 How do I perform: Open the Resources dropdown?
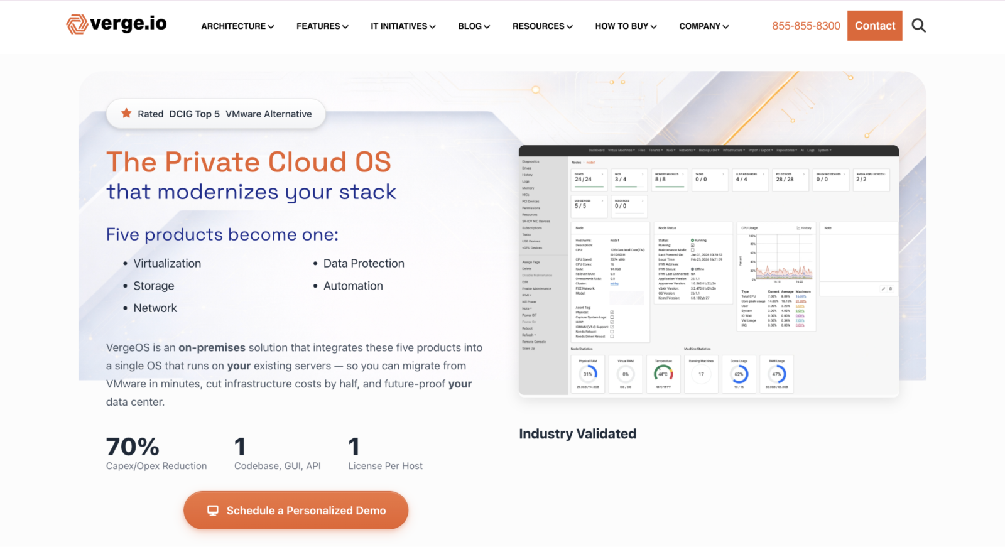(542, 26)
